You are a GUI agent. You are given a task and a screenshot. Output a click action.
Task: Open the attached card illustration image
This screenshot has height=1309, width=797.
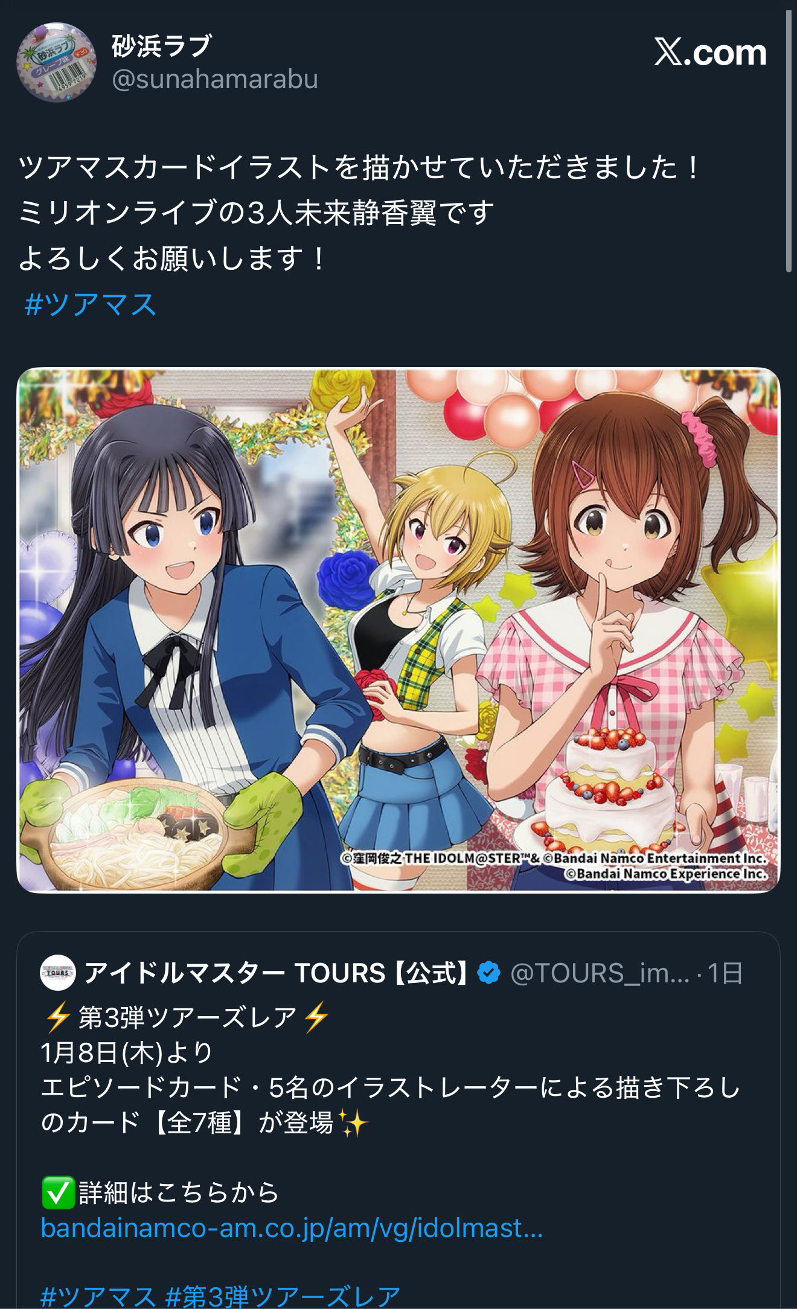[398, 630]
